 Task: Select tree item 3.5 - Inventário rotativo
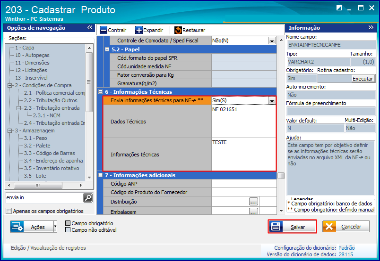[52, 168]
